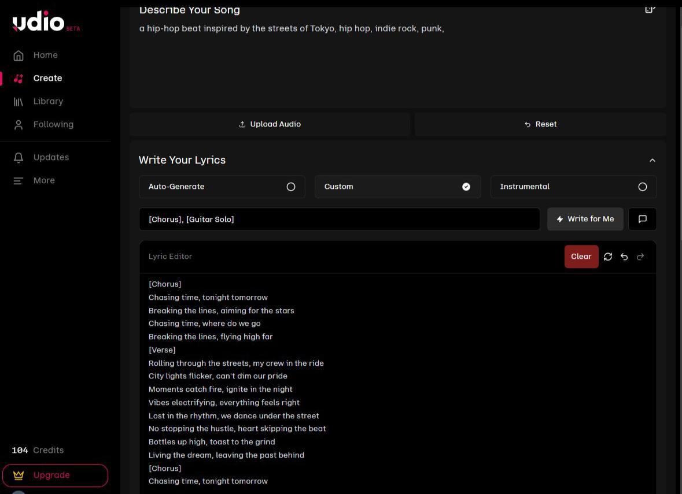The image size is (682, 494).
Task: Go to Library in sidebar
Action: click(48, 101)
